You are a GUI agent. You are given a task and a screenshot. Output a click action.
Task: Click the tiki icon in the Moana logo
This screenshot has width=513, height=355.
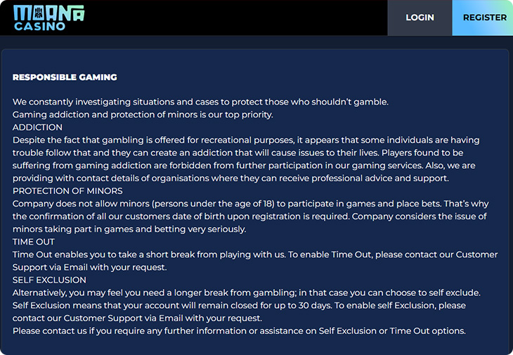(39, 13)
